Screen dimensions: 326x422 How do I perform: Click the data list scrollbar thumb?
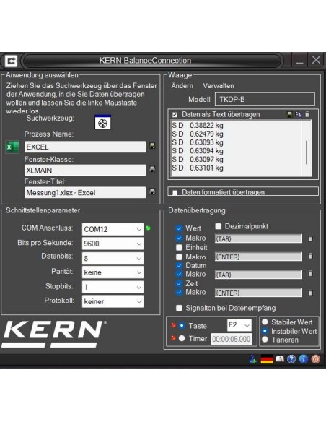[x=307, y=152]
